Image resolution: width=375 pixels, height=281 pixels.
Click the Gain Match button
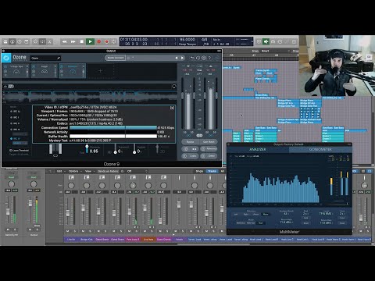pyautogui.click(x=209, y=142)
